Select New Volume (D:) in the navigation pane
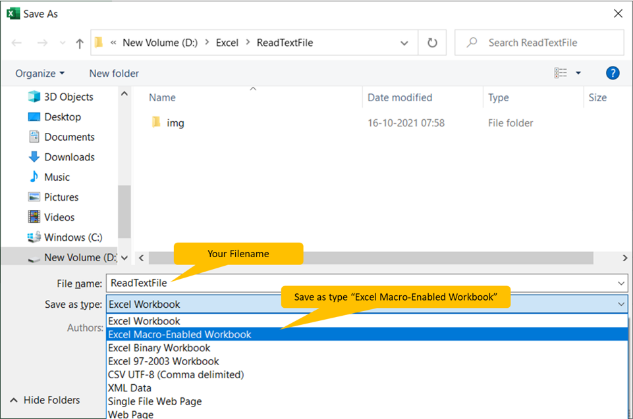The height and width of the screenshot is (419, 633). [59, 257]
